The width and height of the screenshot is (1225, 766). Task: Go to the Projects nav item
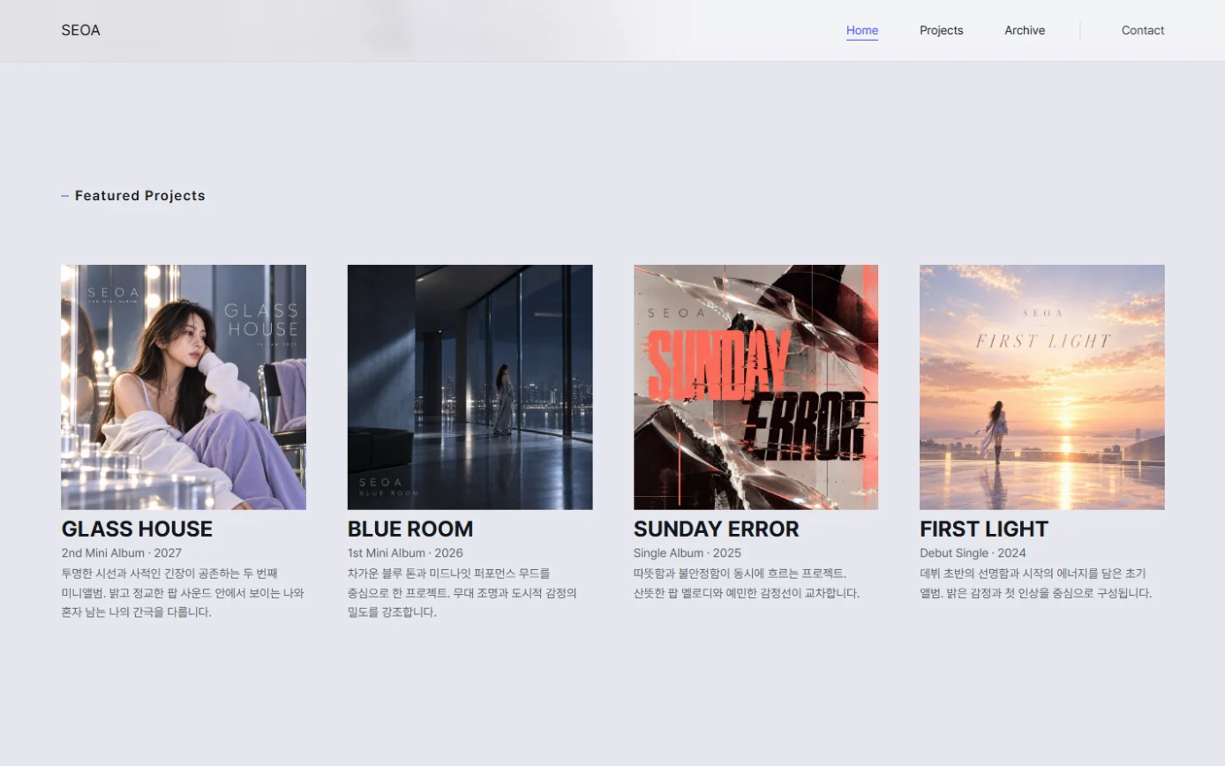tap(942, 30)
